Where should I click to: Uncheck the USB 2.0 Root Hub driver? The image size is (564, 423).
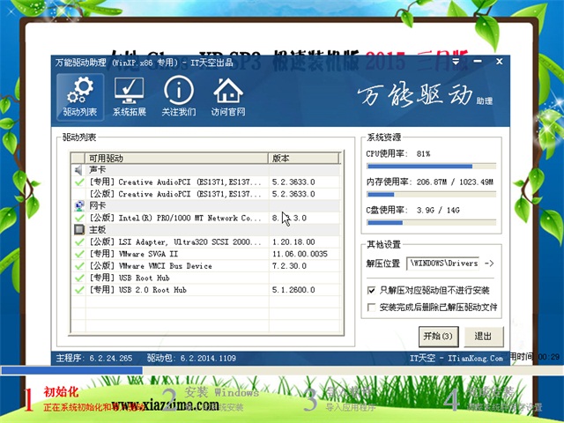(x=79, y=289)
